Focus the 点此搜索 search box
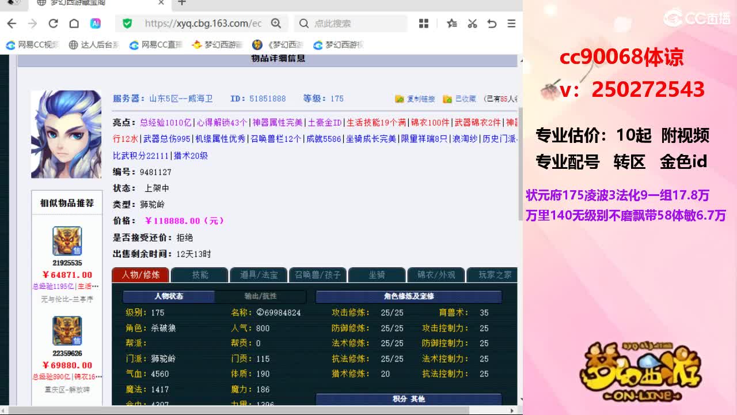The width and height of the screenshot is (737, 415). tap(351, 24)
